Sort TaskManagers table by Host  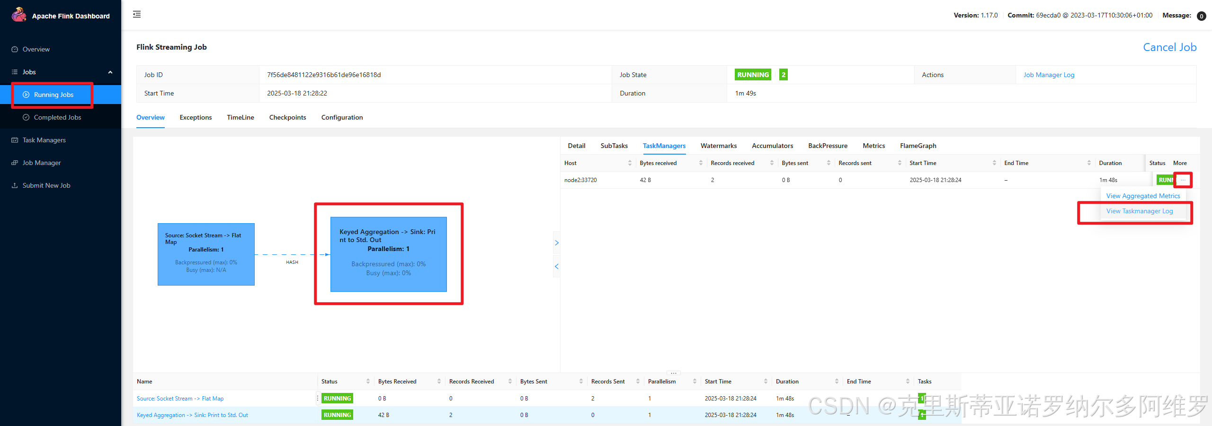(630, 163)
